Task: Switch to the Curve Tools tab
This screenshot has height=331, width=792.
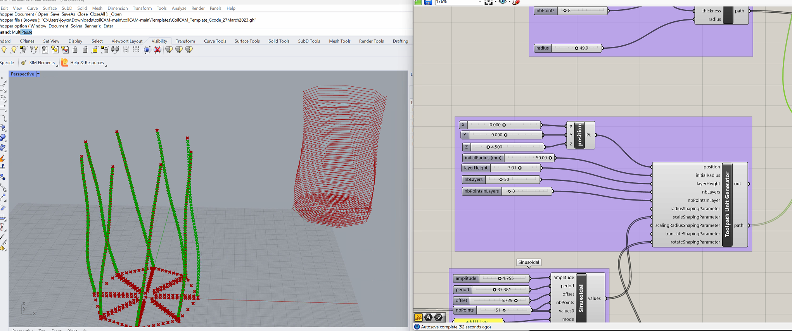Action: pyautogui.click(x=215, y=41)
